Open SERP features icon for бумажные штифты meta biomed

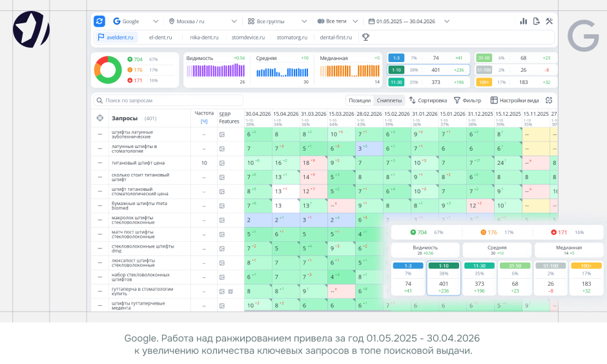[222, 206]
